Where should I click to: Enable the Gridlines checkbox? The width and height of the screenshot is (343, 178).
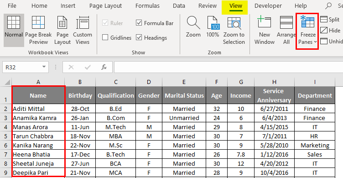coord(105,37)
